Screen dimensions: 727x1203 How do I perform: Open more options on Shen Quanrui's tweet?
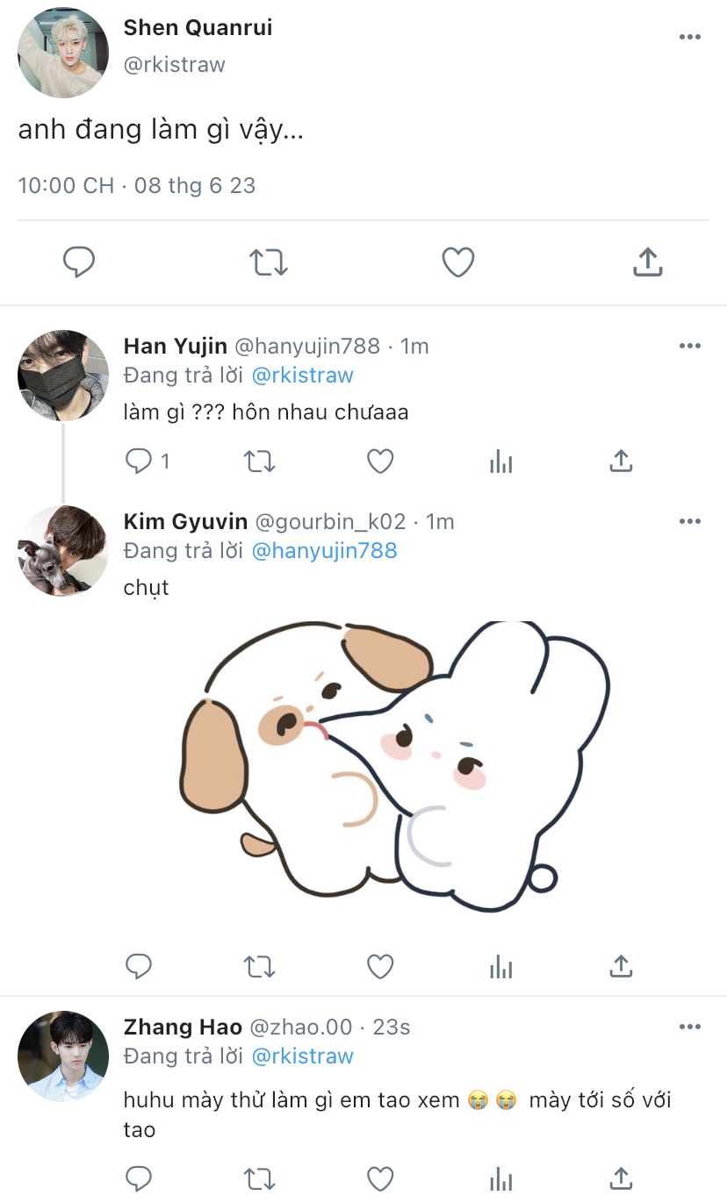[690, 37]
